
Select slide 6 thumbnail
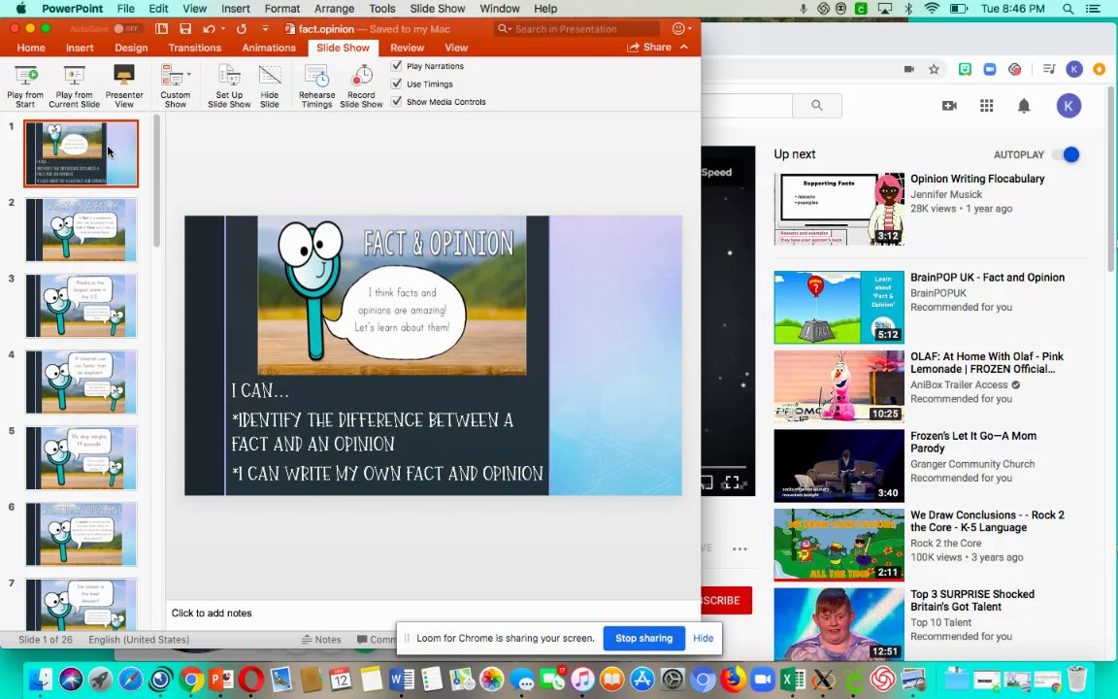82,534
